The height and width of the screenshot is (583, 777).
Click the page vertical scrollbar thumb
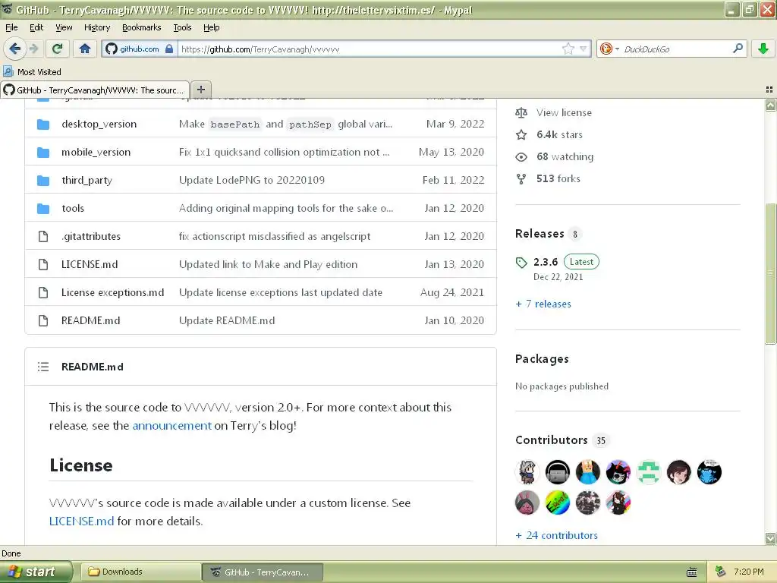point(771,273)
